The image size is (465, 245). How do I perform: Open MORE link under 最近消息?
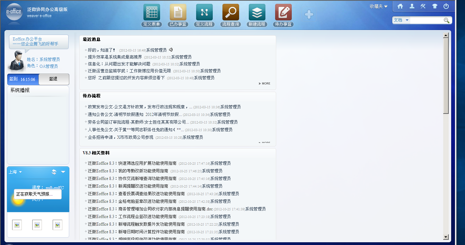click(x=264, y=83)
